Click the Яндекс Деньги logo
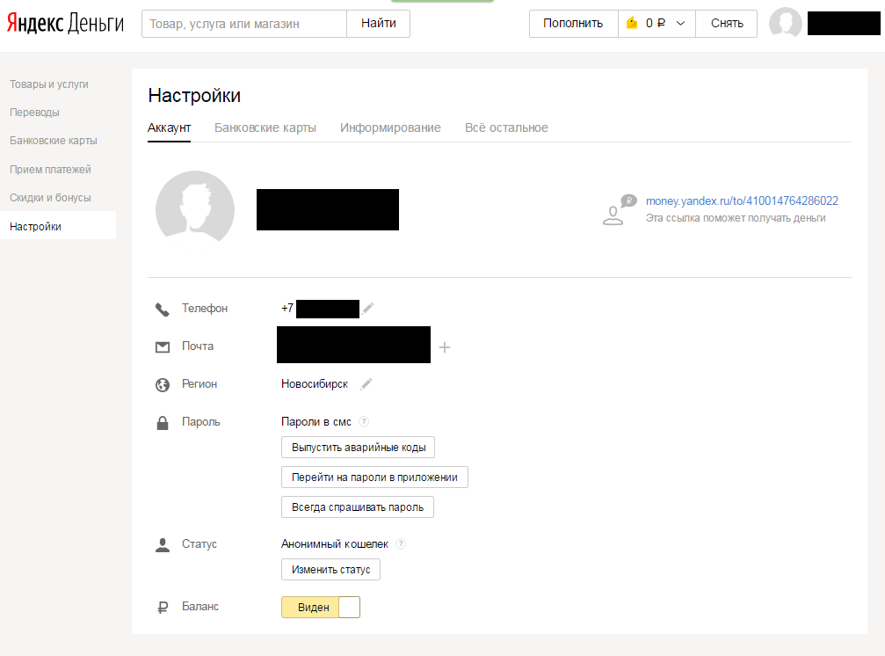885x656 pixels. pos(66,24)
